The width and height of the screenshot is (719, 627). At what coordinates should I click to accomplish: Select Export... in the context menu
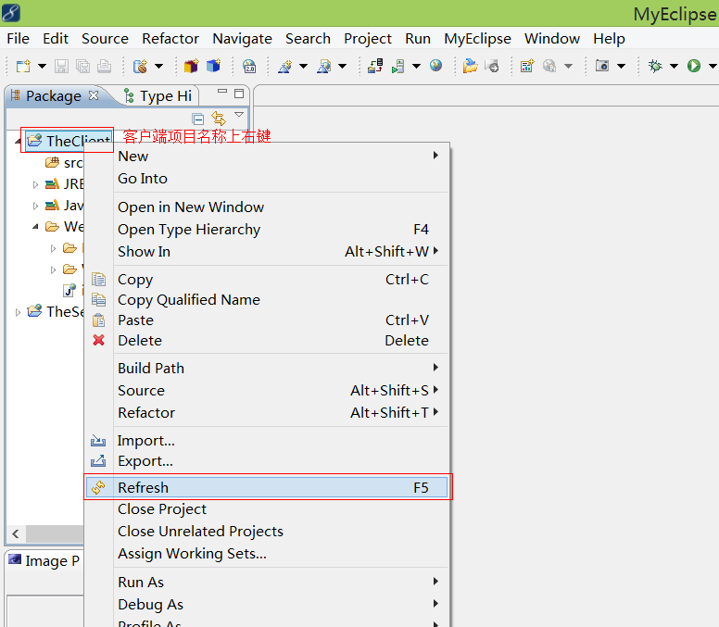tap(145, 461)
